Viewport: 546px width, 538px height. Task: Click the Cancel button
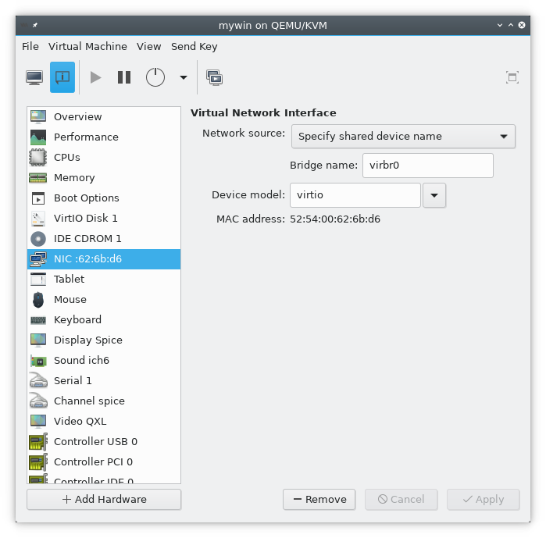tap(401, 500)
